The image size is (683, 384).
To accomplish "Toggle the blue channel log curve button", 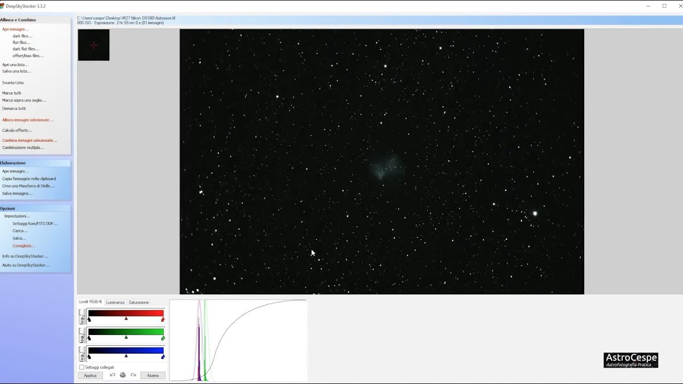I will (82, 354).
